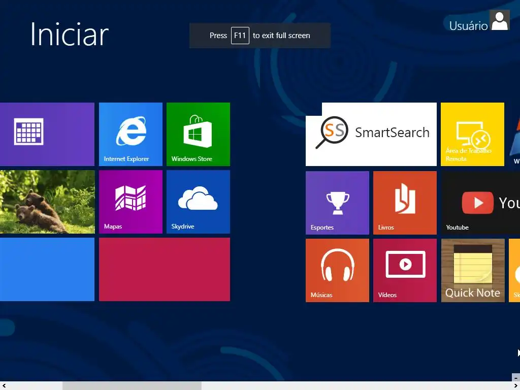Click the horizontal scrollbar thumb
The height and width of the screenshot is (390, 520).
pyautogui.click(x=132, y=386)
